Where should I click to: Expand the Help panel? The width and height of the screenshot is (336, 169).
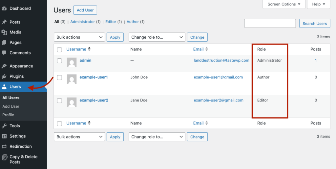(319, 4)
